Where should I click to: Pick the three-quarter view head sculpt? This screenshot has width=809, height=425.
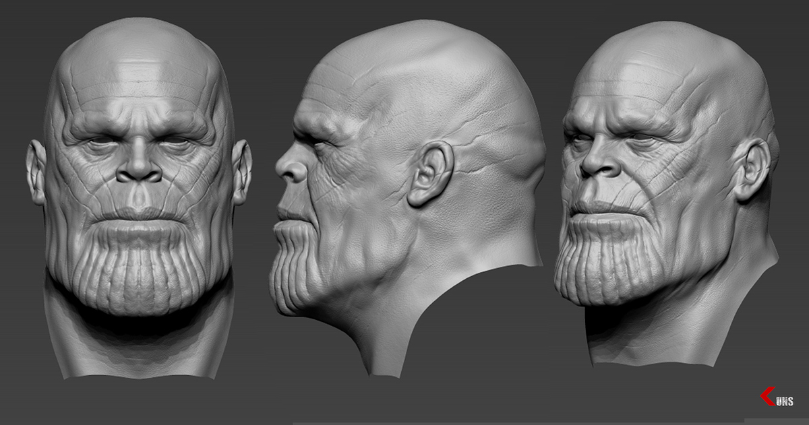[x=666, y=193]
